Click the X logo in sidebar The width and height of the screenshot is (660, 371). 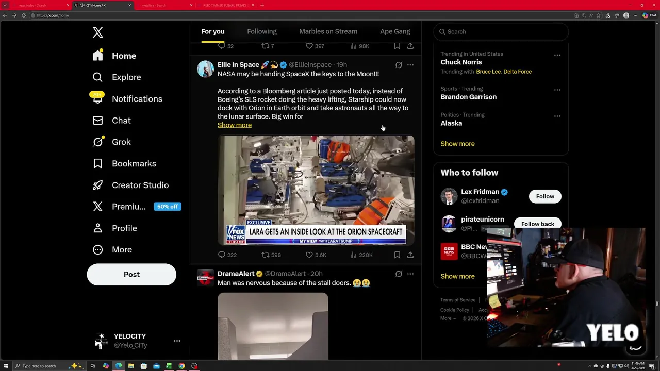tap(97, 32)
